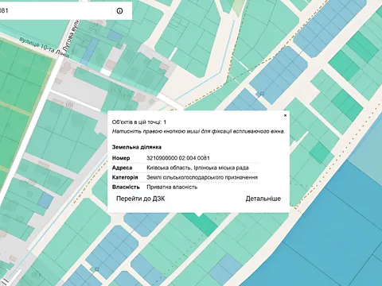Select the narrow blue parcel beside Лугова вулиця

click(x=90, y=49)
